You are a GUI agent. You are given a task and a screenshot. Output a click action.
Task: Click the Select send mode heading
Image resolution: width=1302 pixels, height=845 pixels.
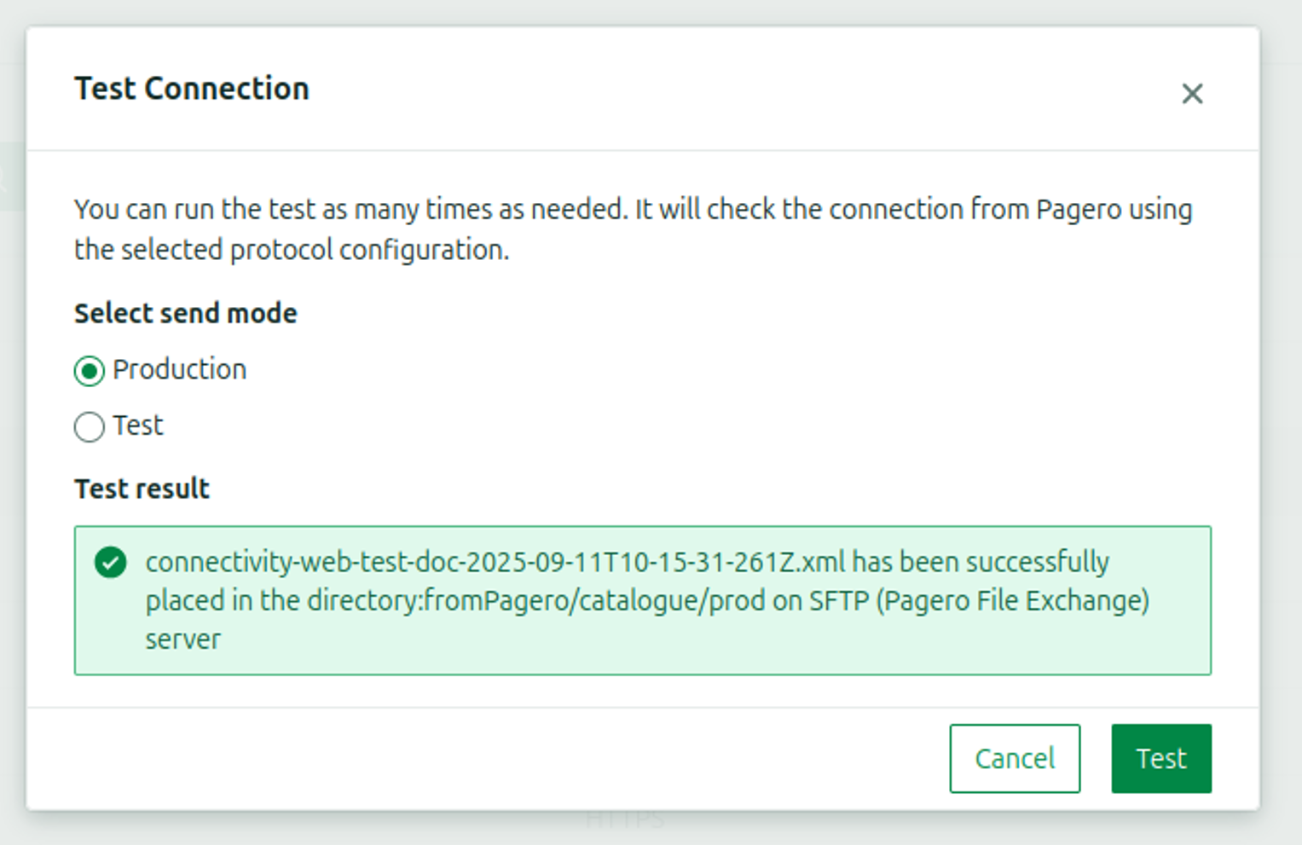186,314
